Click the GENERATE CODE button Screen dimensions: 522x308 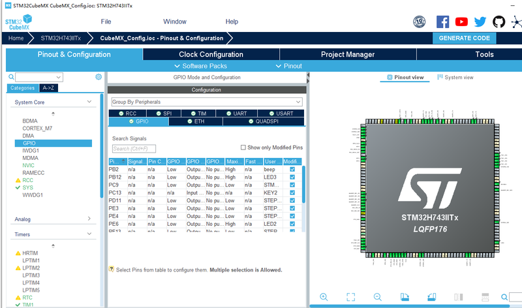(465, 38)
